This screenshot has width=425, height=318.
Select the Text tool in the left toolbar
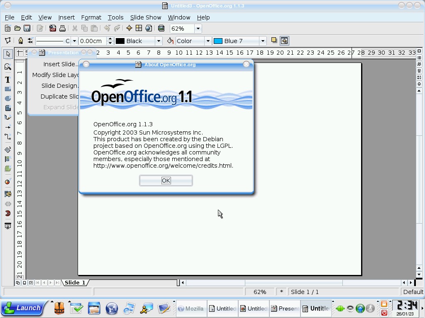click(x=7, y=79)
